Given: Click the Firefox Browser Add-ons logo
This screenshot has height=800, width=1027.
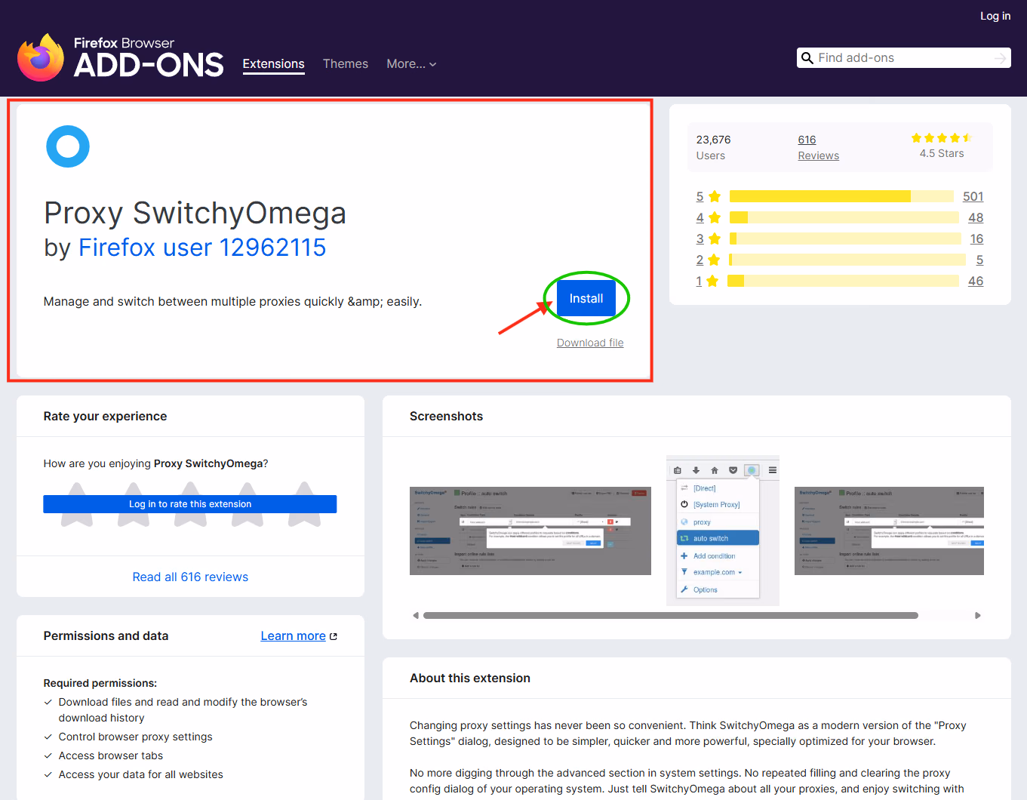Looking at the screenshot, I should 121,57.
